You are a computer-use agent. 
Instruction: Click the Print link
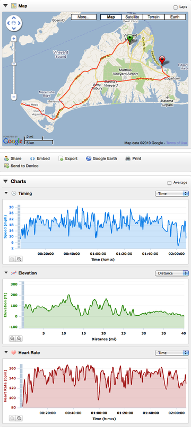click(x=137, y=158)
